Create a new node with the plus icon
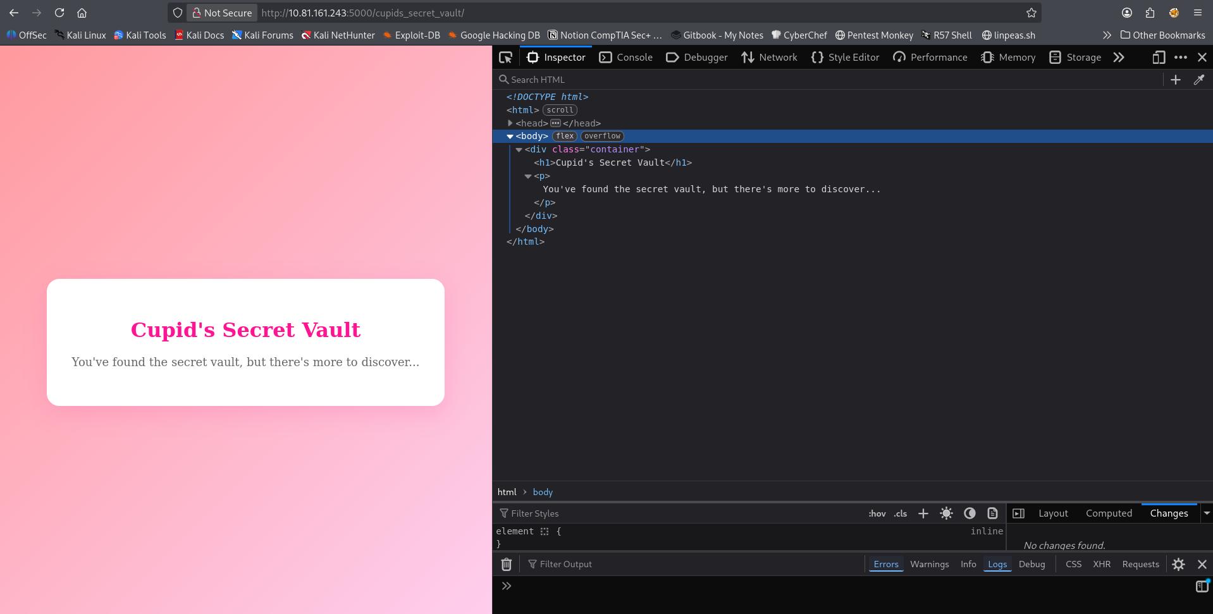 point(1174,80)
